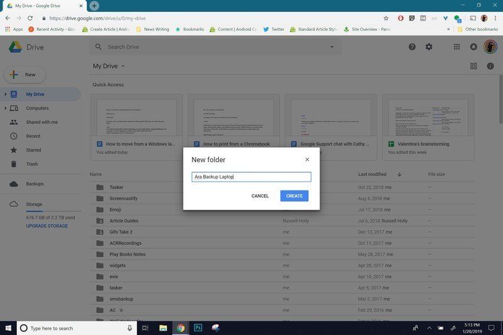Expand the My Drive tree arrow

click(x=6, y=94)
